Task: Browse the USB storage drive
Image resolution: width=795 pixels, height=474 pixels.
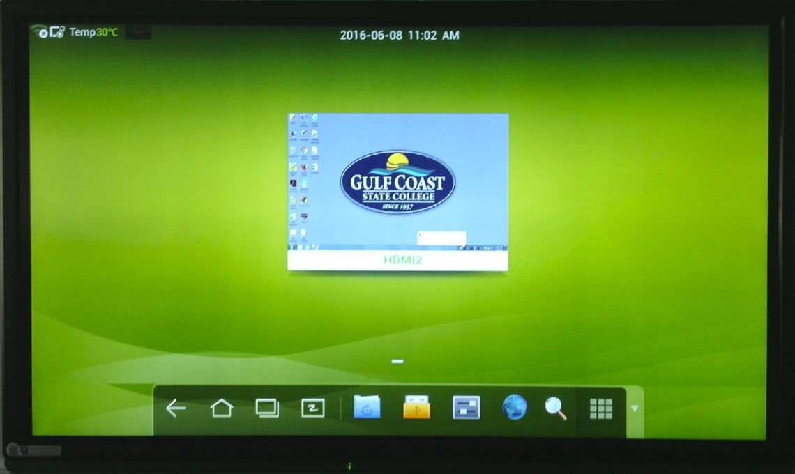Action: pos(416,408)
